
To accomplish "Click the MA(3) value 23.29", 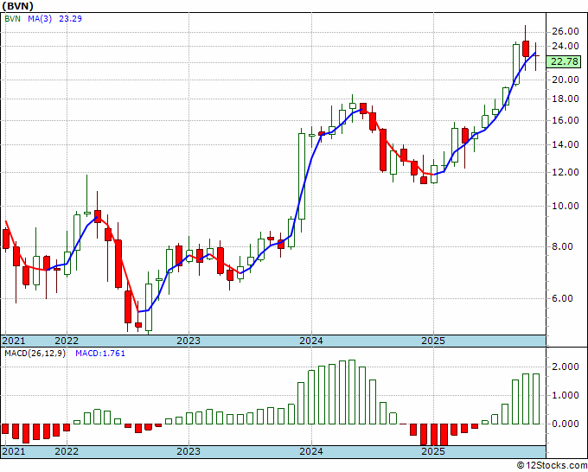I will coord(71,19).
